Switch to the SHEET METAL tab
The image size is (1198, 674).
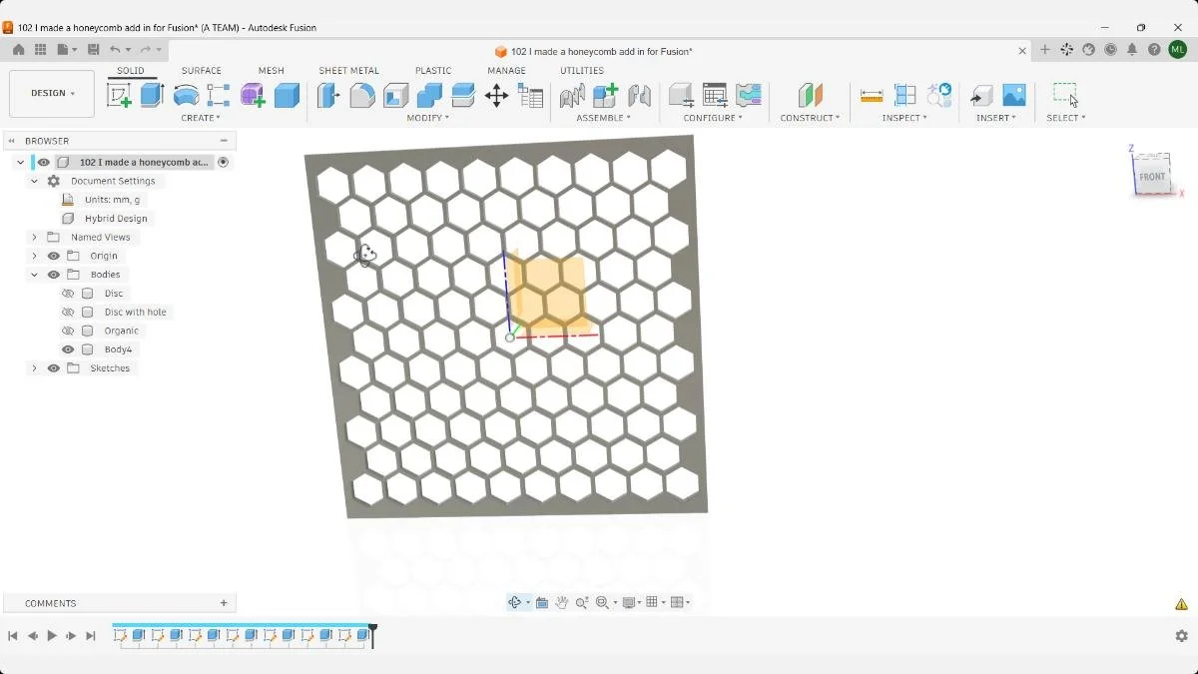pyautogui.click(x=348, y=71)
